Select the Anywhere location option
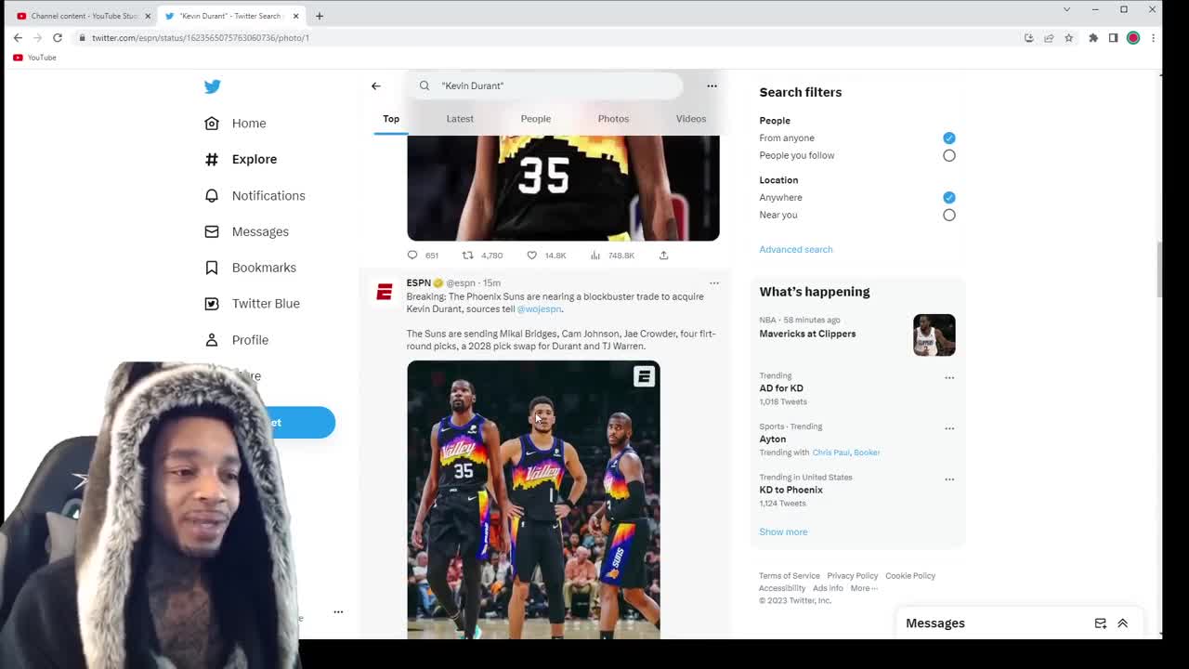The image size is (1189, 669). coord(948,197)
